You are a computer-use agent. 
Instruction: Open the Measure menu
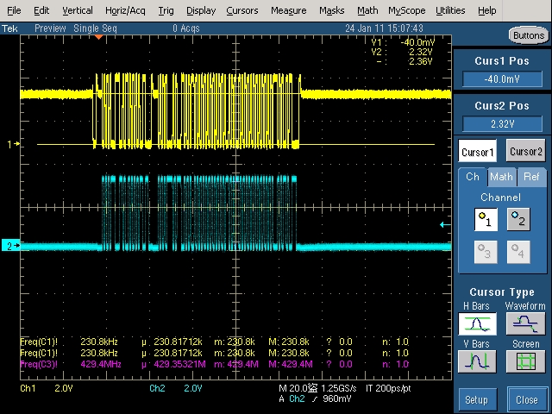coord(288,10)
